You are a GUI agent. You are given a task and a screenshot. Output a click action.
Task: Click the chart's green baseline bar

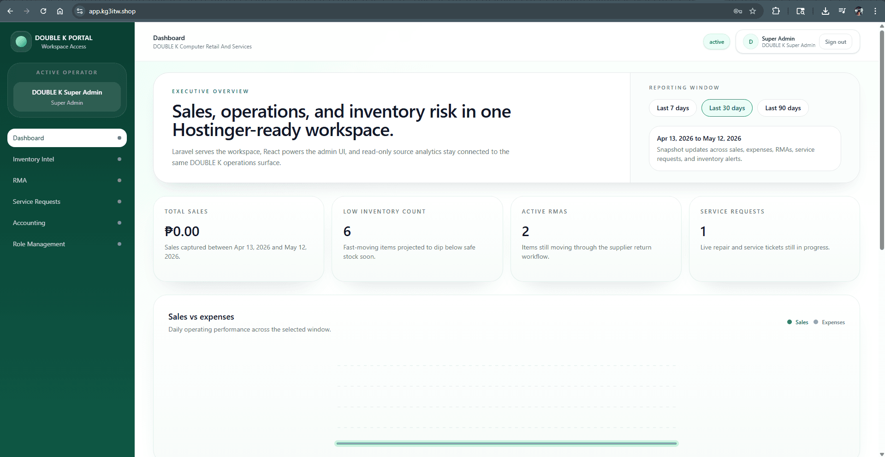point(506,444)
